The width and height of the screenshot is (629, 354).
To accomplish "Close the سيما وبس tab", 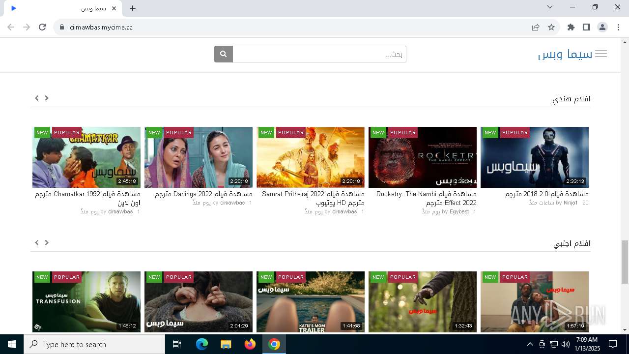I will pos(114,8).
